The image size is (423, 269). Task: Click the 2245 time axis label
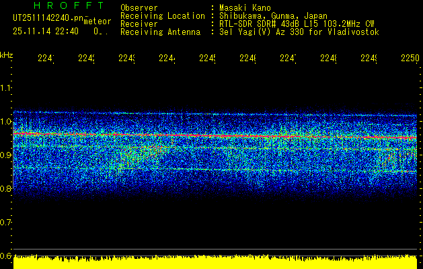[207, 58]
